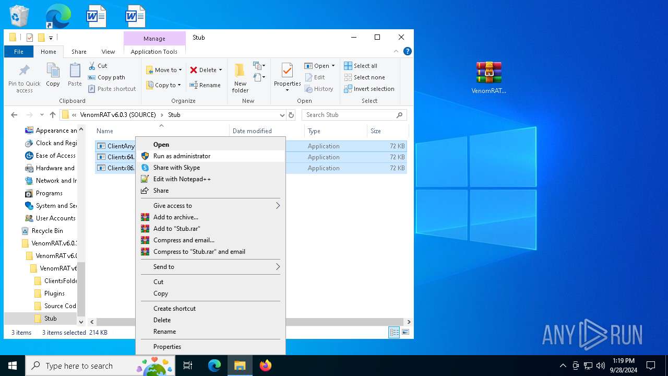
Task: Click Paste shortcut in ribbon
Action: click(x=112, y=89)
